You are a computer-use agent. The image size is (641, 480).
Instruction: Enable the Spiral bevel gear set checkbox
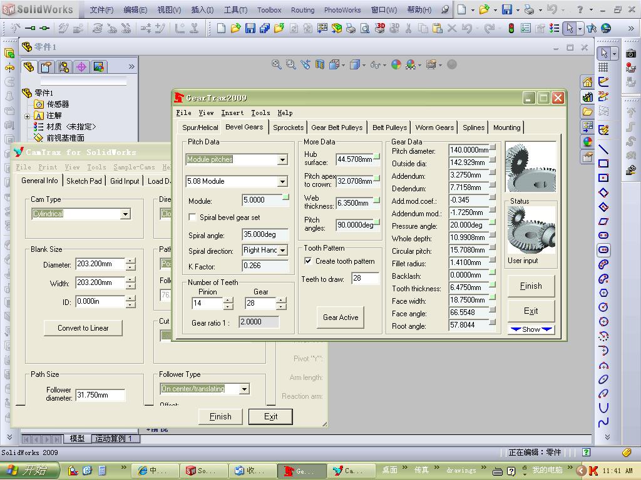pos(192,217)
